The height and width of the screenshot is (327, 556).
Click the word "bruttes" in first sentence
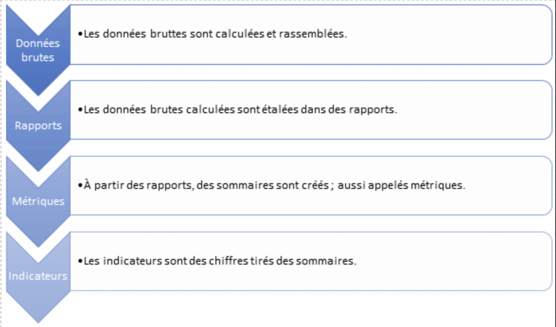click(170, 34)
